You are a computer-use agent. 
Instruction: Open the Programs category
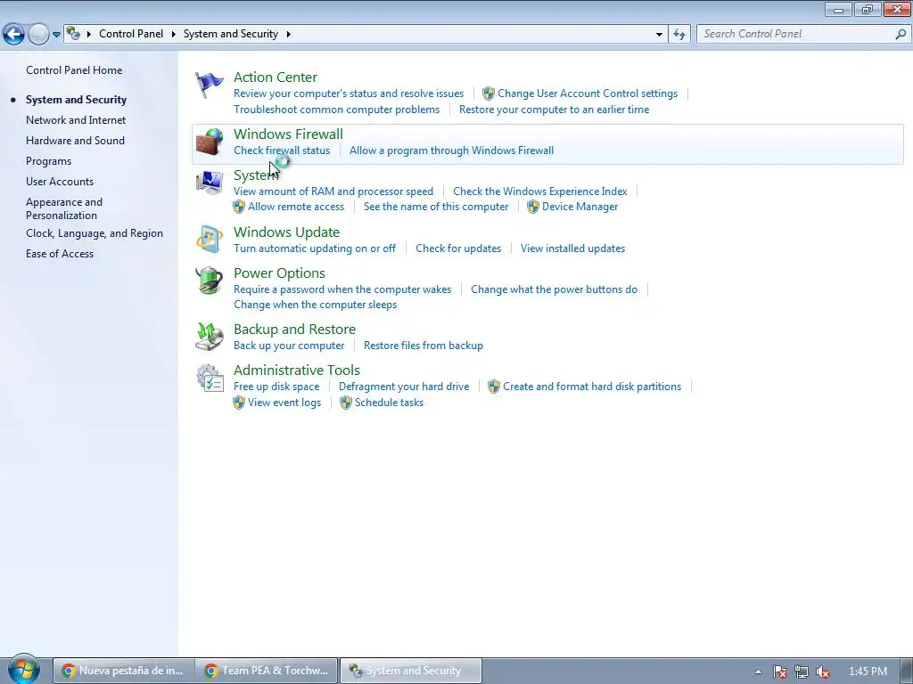pos(48,161)
